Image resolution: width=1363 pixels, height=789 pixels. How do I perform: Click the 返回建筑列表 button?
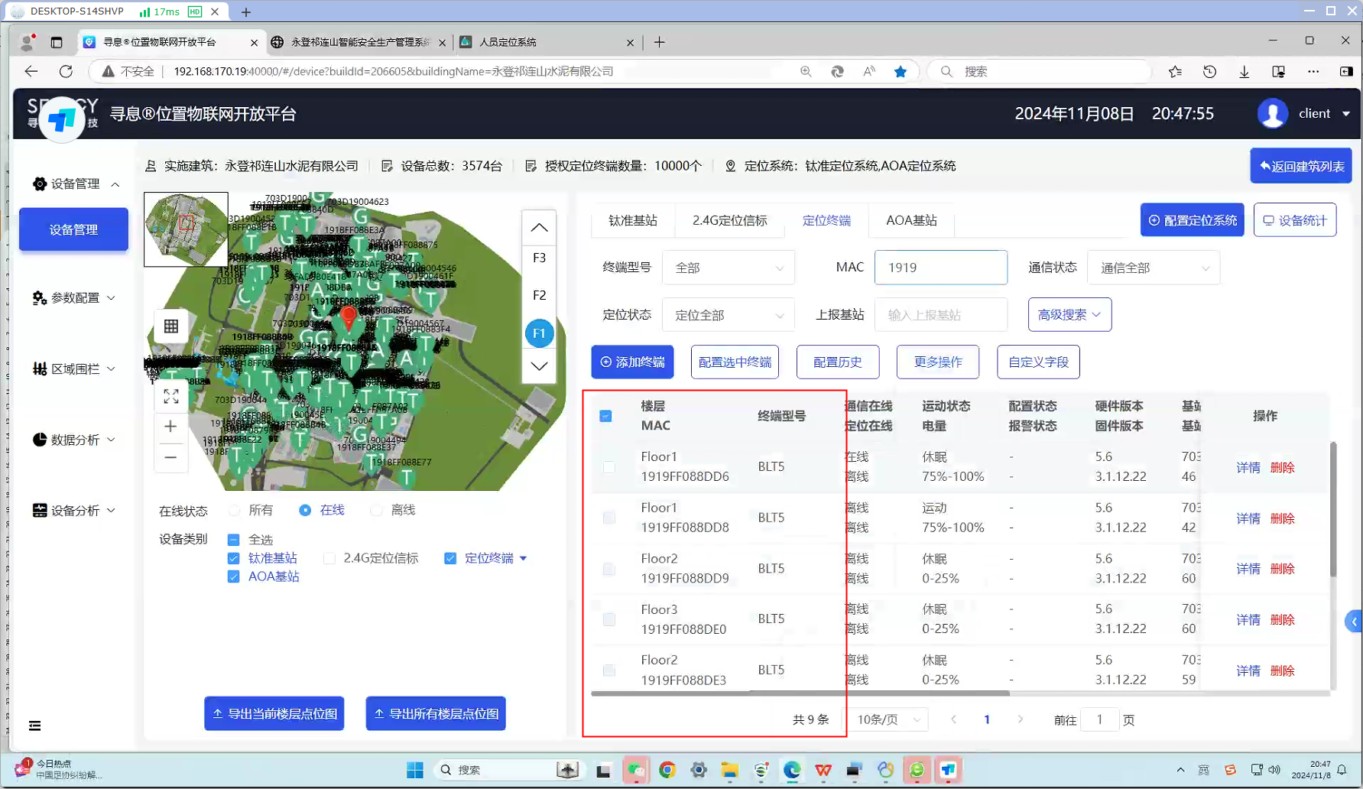point(1301,166)
